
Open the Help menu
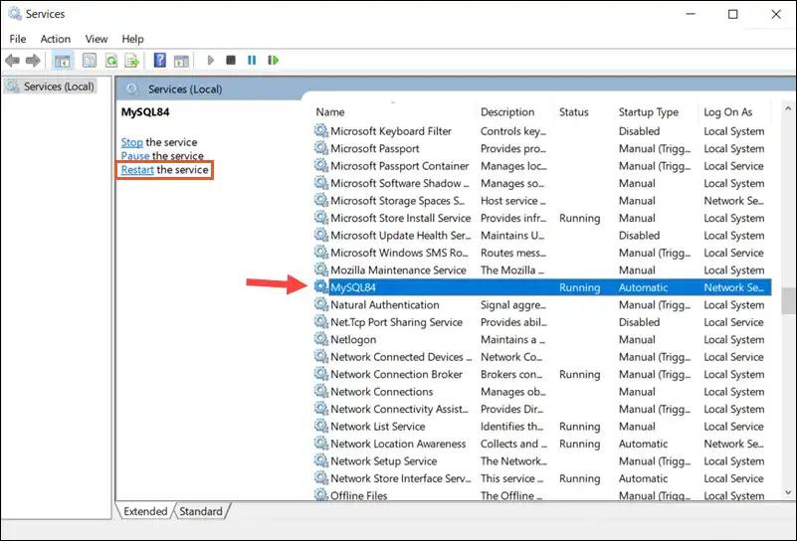pyautogui.click(x=132, y=39)
